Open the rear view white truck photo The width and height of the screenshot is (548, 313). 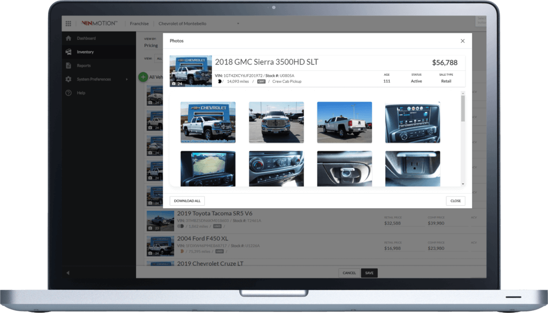point(344,122)
